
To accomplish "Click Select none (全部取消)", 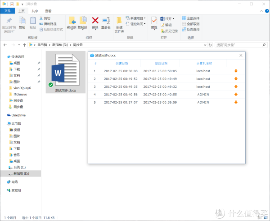I will point(191,24).
